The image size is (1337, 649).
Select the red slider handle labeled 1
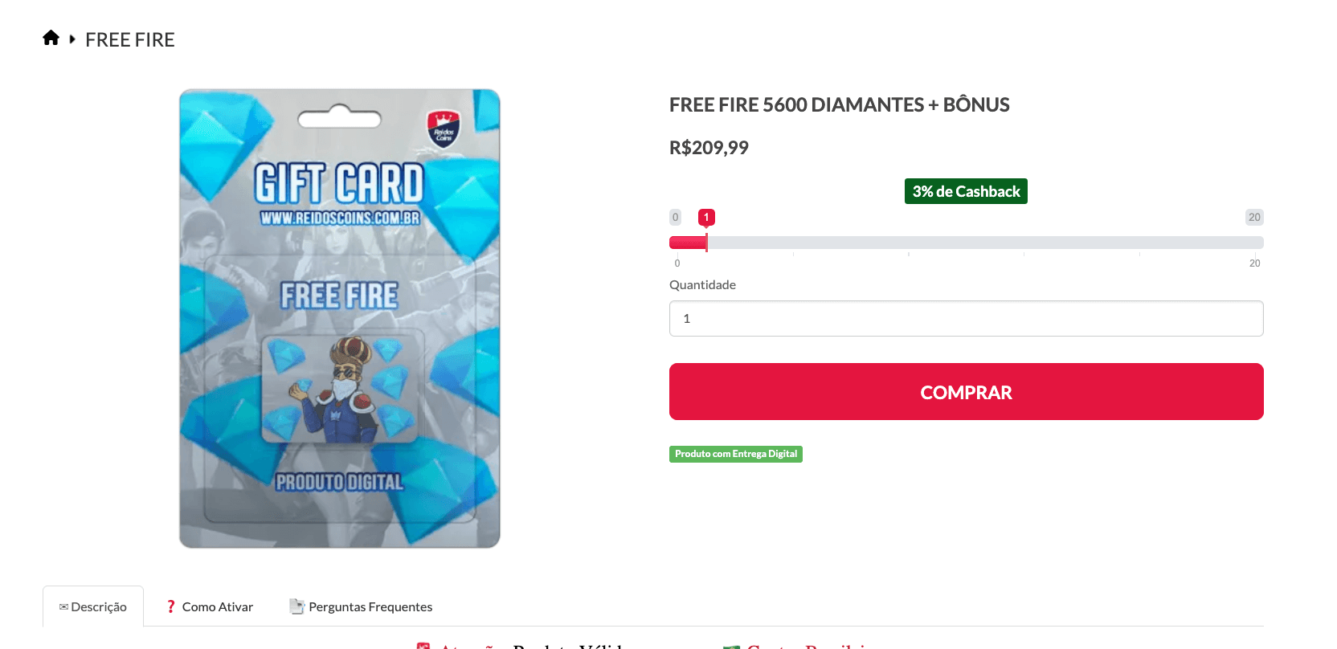pos(706,218)
